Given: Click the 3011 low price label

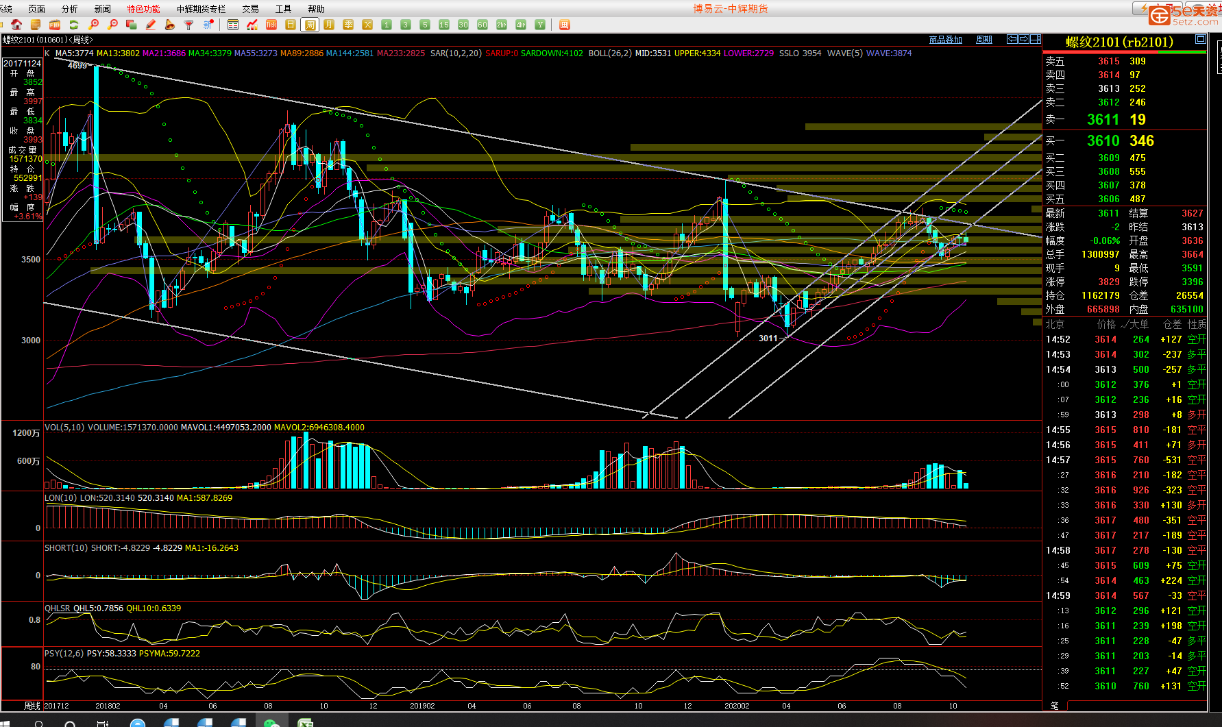Looking at the screenshot, I should tap(768, 338).
